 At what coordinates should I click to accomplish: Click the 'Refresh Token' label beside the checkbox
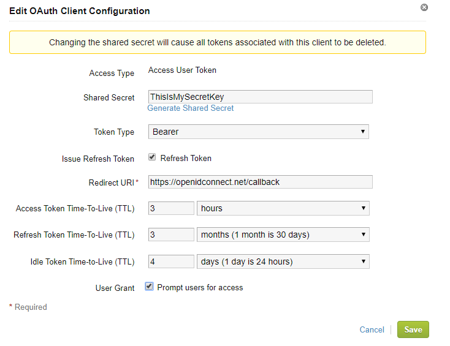pyautogui.click(x=186, y=158)
